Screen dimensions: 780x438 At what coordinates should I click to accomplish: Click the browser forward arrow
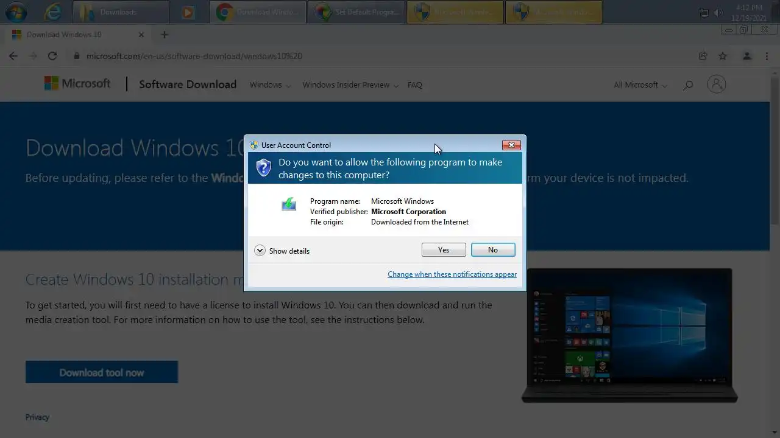click(33, 56)
